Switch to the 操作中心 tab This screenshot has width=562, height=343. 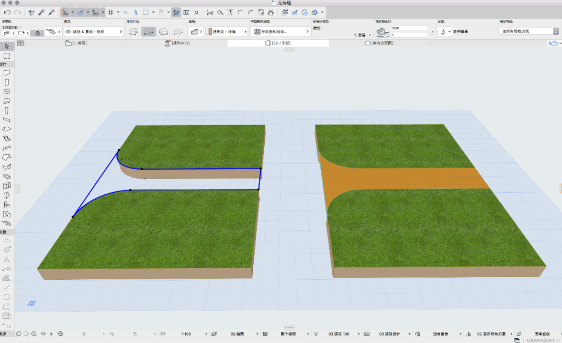click(x=177, y=43)
